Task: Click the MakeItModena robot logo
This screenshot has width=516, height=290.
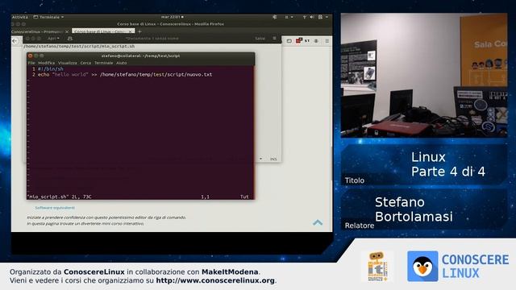Action: 378,267
